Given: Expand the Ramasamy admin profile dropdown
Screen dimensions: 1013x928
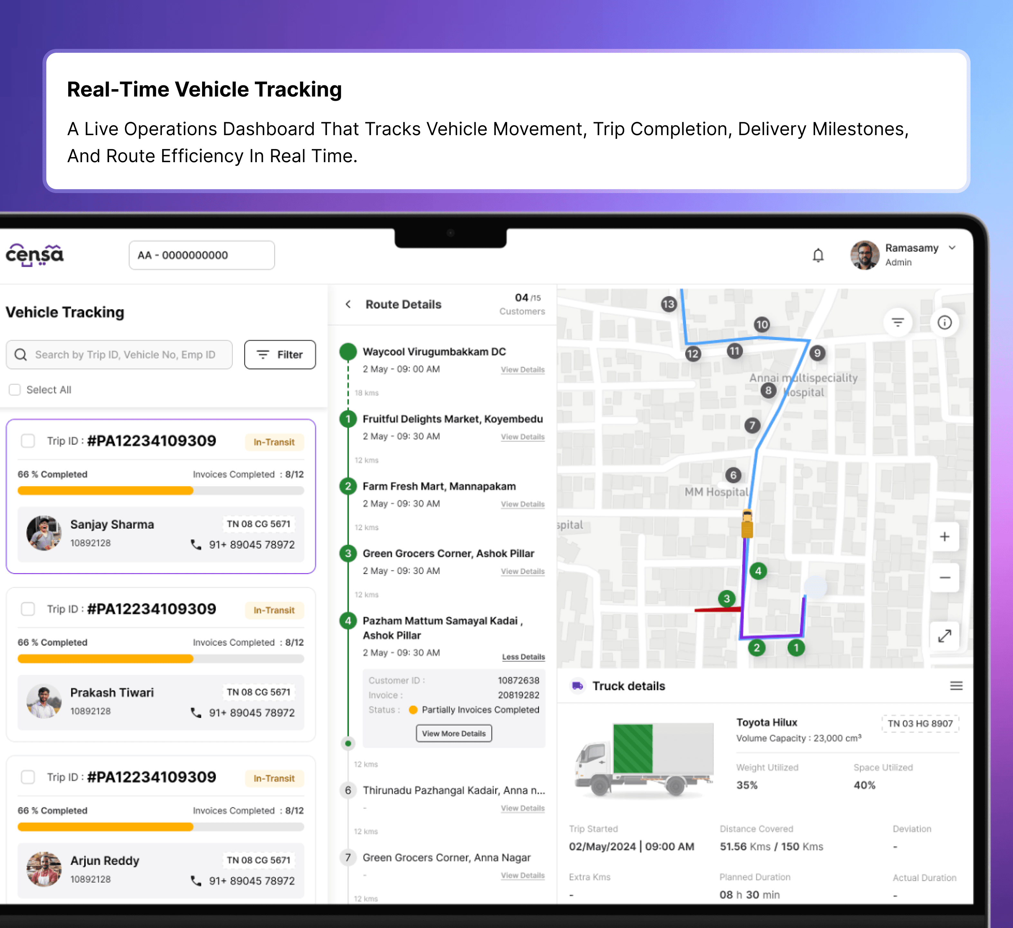Looking at the screenshot, I should tap(952, 248).
